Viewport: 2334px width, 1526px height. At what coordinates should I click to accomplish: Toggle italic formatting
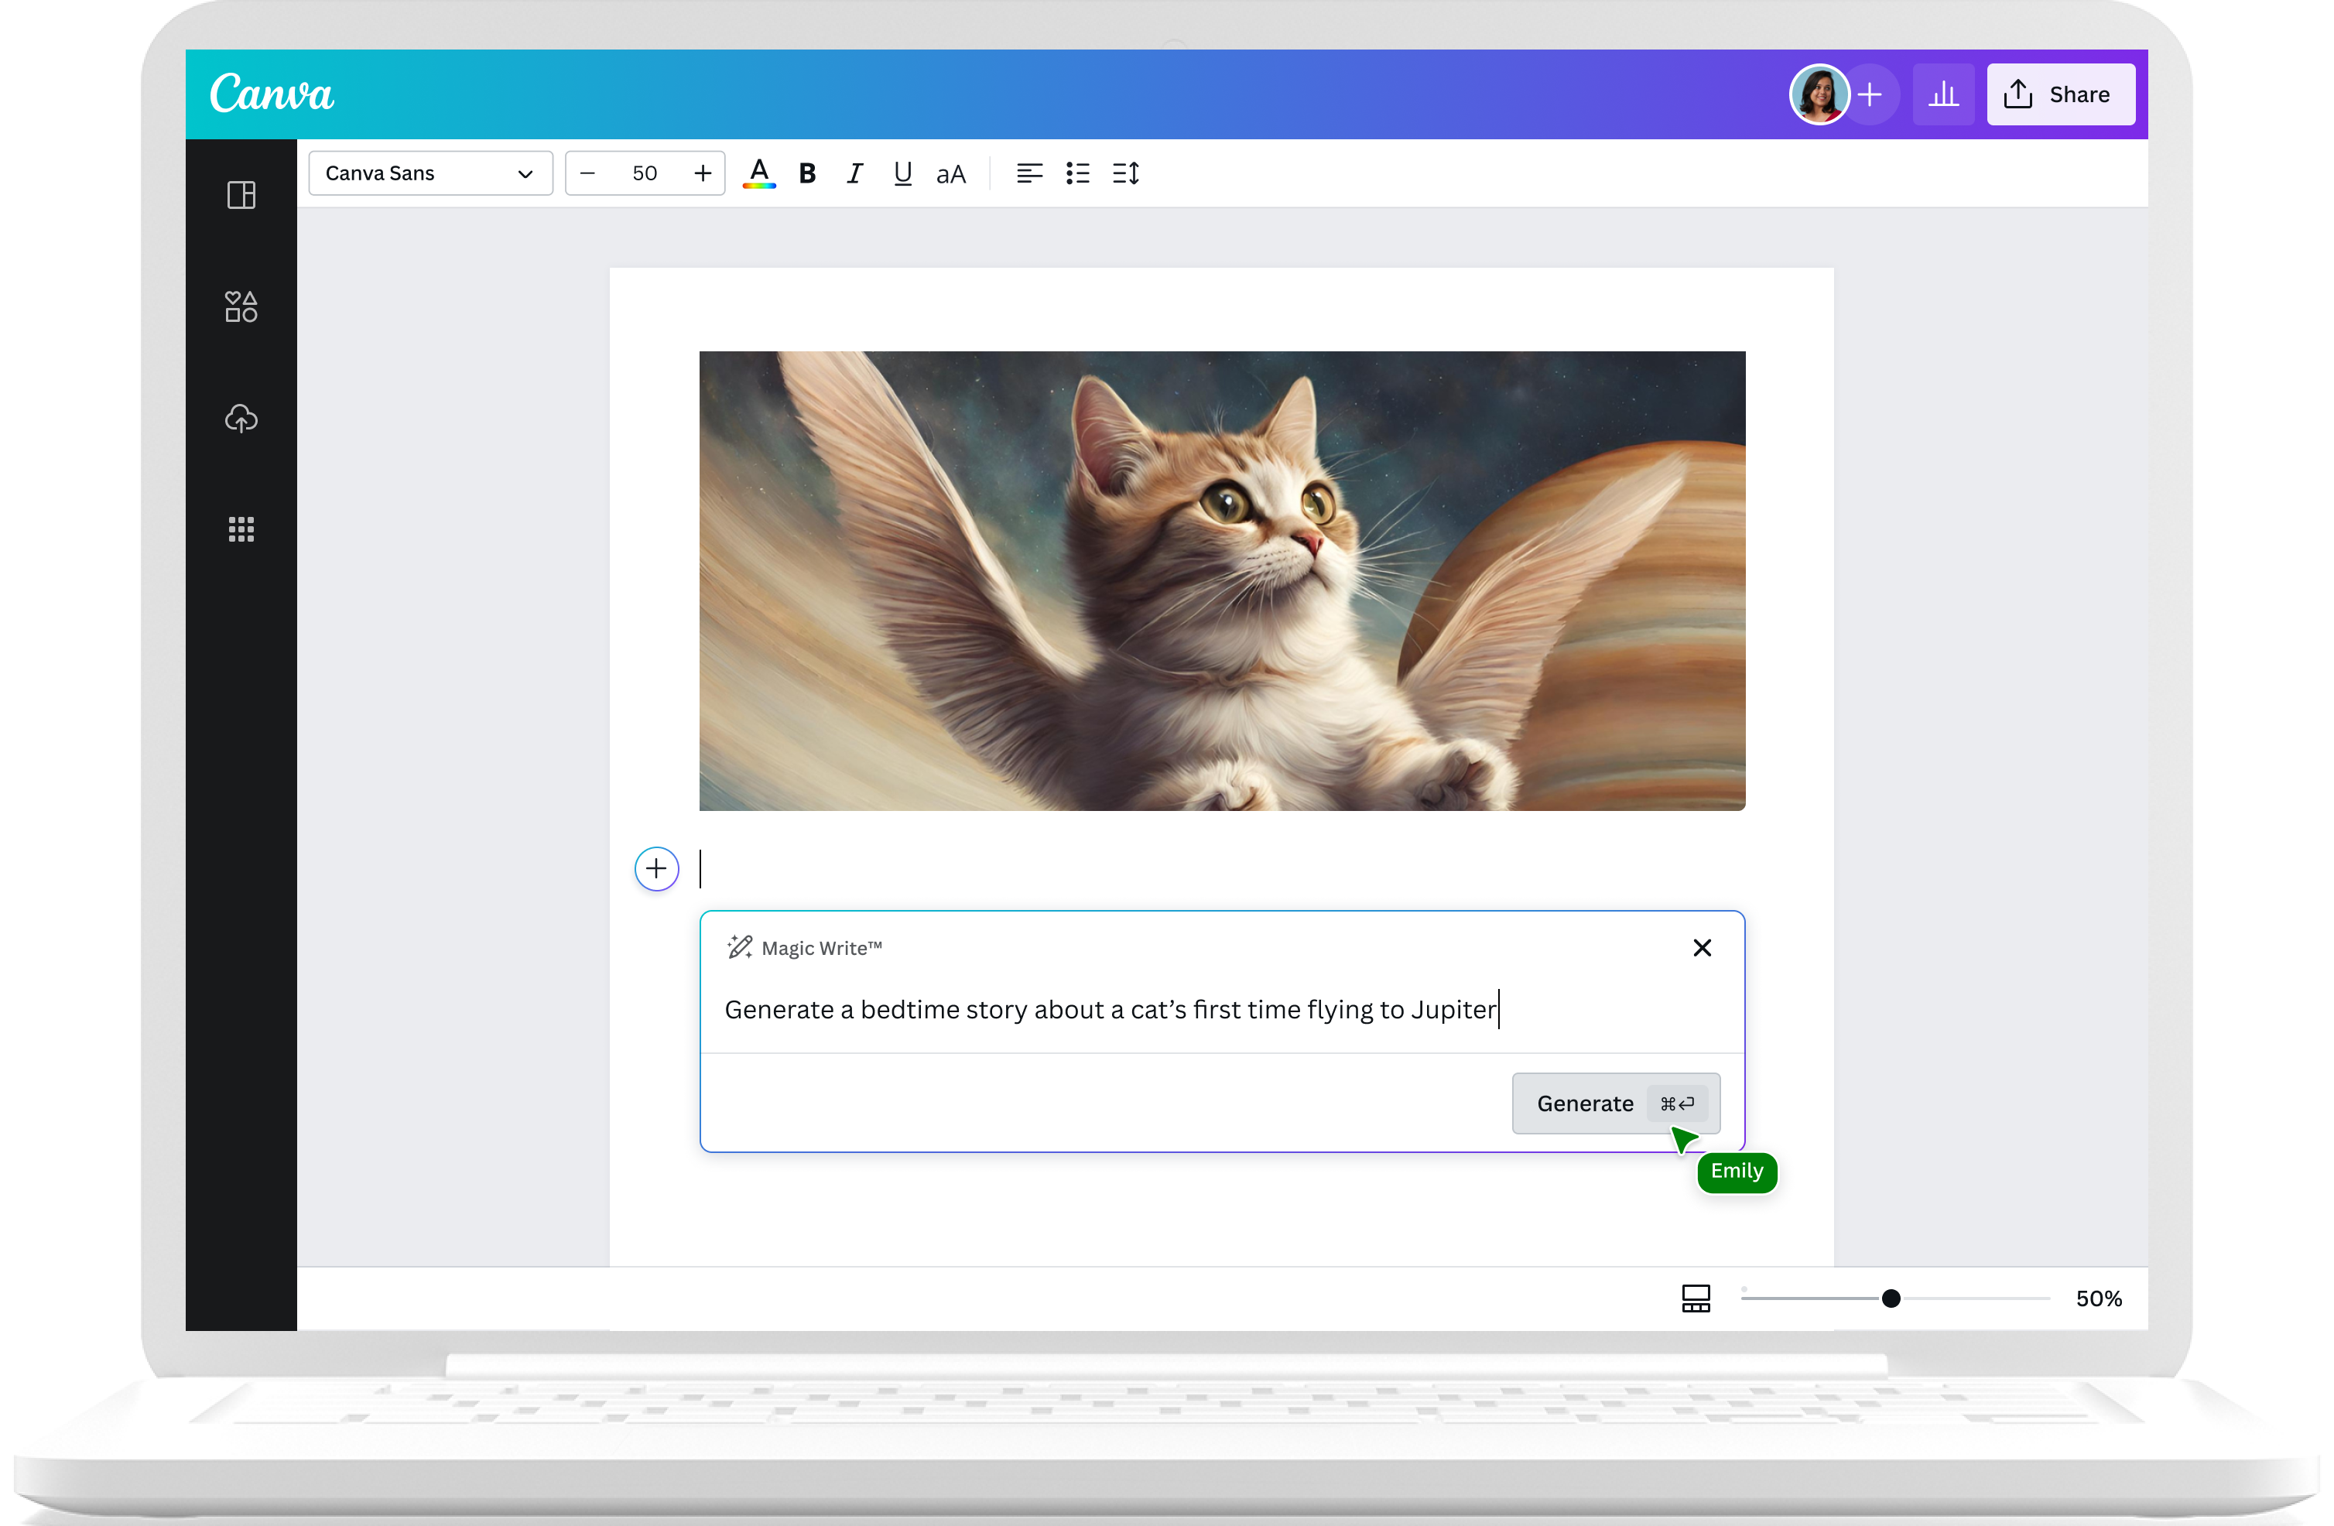tap(854, 173)
